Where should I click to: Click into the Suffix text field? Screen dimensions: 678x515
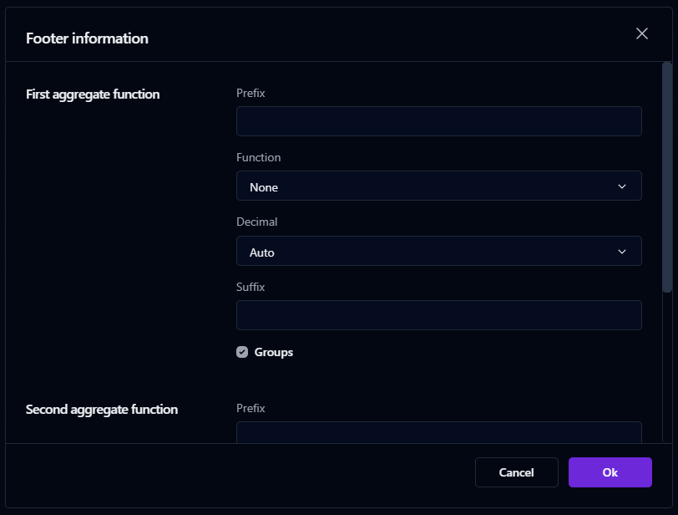tap(438, 315)
